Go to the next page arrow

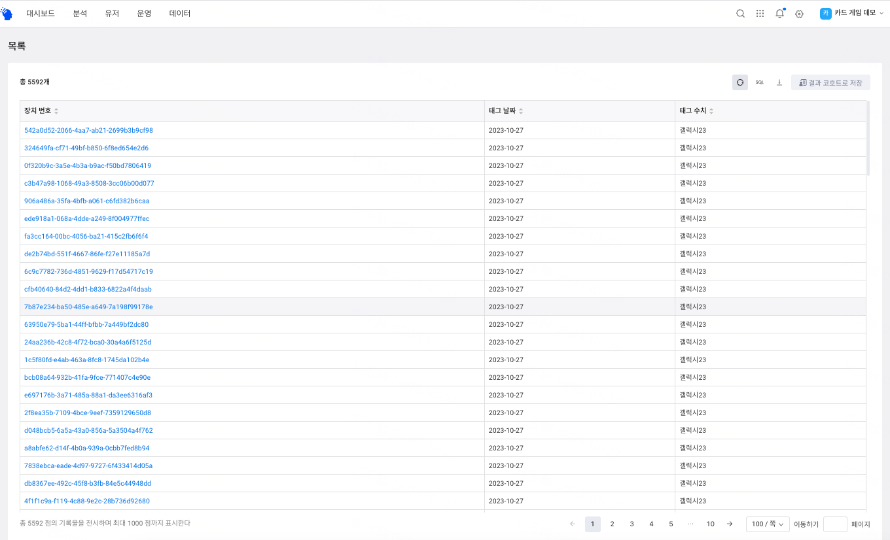point(730,524)
